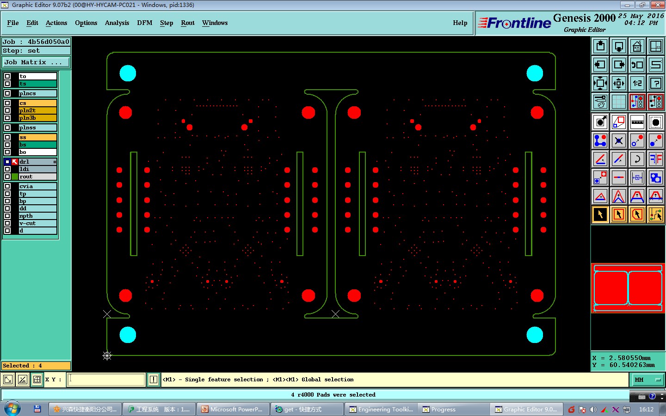Image resolution: width=666 pixels, height=416 pixels.
Task: Click the zoom in icon with outward arrows
Action: pyautogui.click(x=600, y=83)
